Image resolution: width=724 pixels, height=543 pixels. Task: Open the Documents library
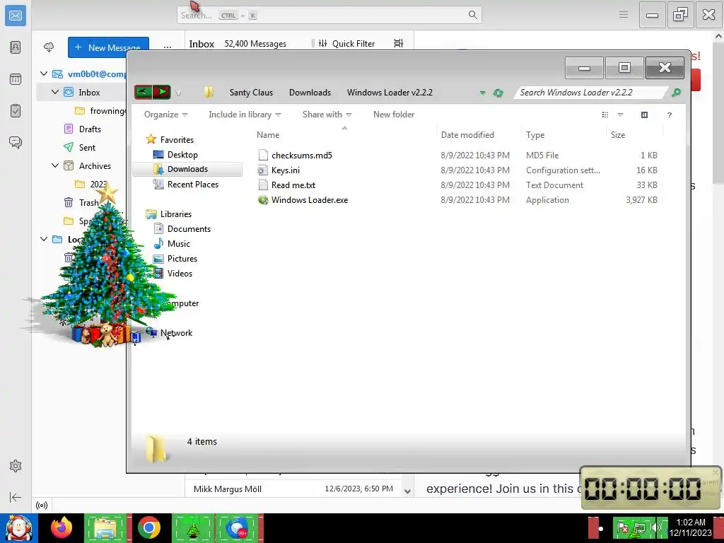[x=189, y=228]
